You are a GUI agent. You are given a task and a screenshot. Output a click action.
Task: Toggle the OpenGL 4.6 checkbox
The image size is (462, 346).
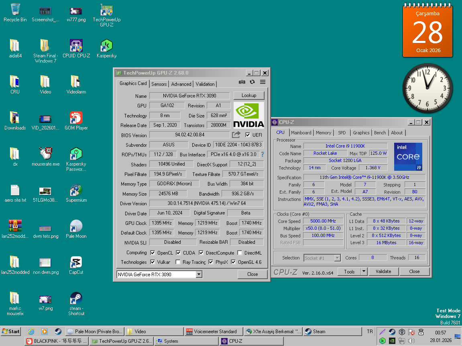point(233,262)
